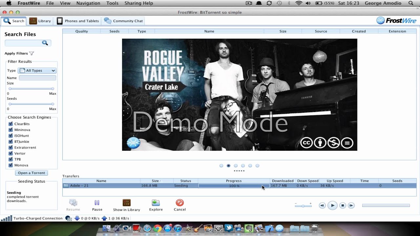420x236 pixels.
Task: Open Spotlight search in menu bar
Action: 411,3
